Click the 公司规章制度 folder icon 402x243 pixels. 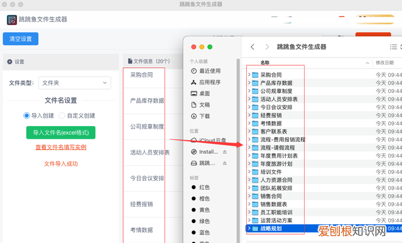[x=255, y=91]
